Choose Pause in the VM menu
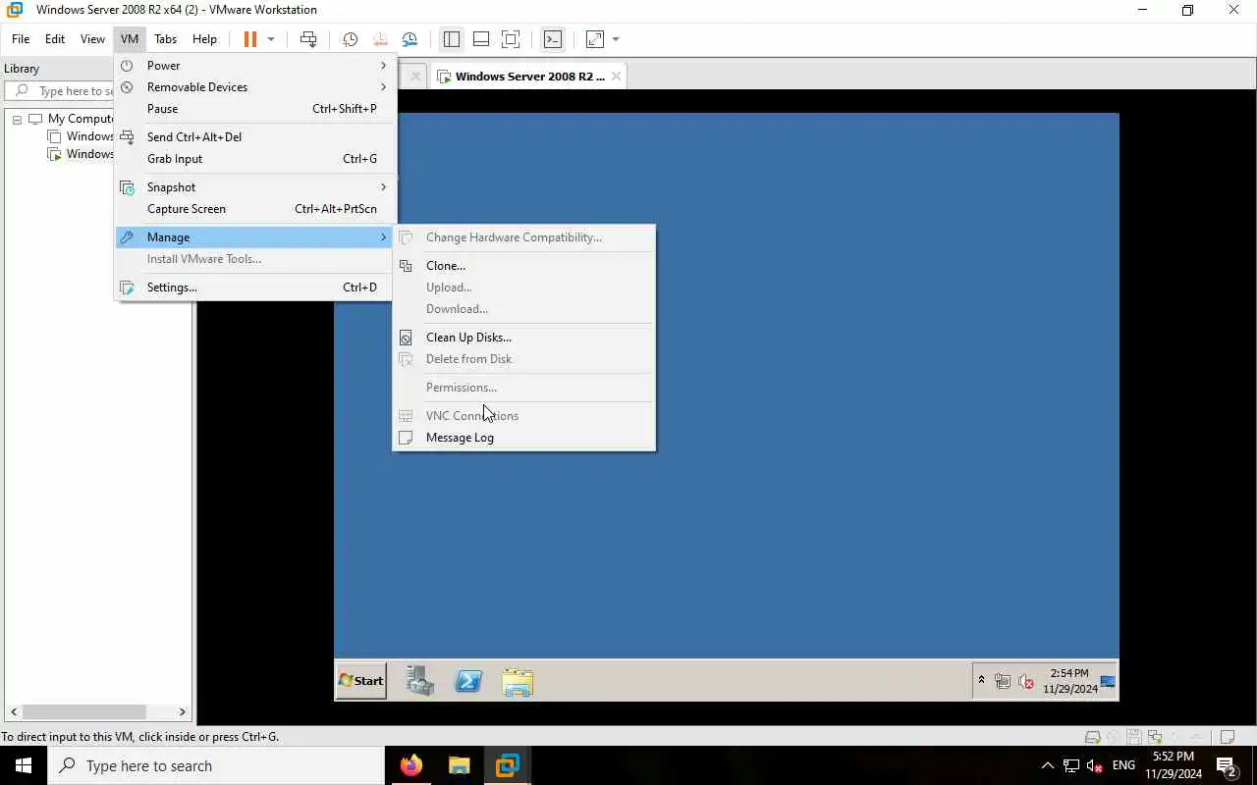The height and width of the screenshot is (785, 1257). pos(254,109)
